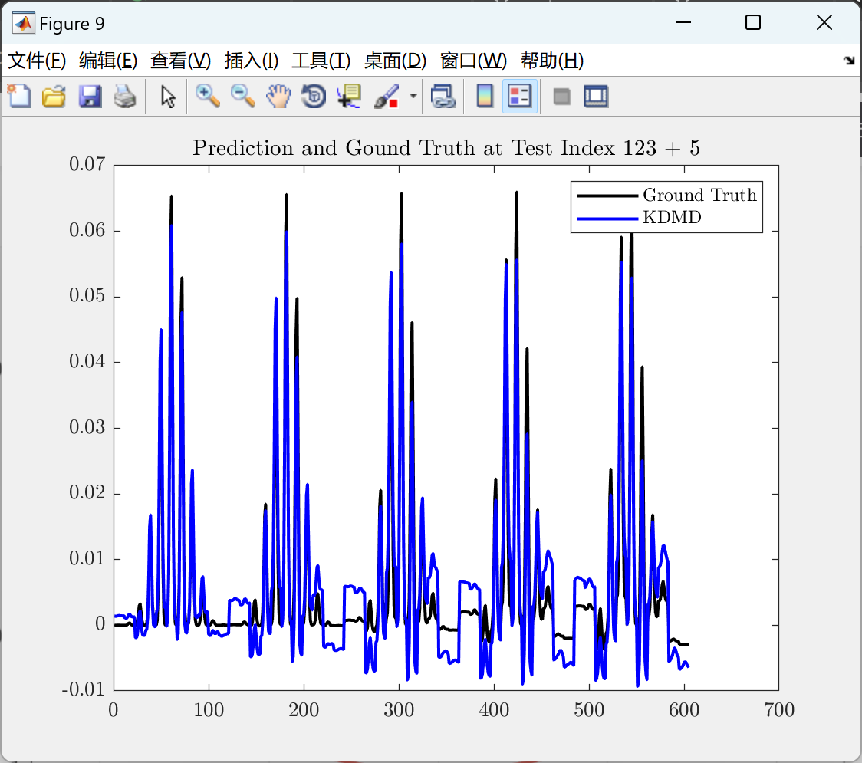
Task: Click the 0.07 y-axis tick label
Action: (87, 164)
